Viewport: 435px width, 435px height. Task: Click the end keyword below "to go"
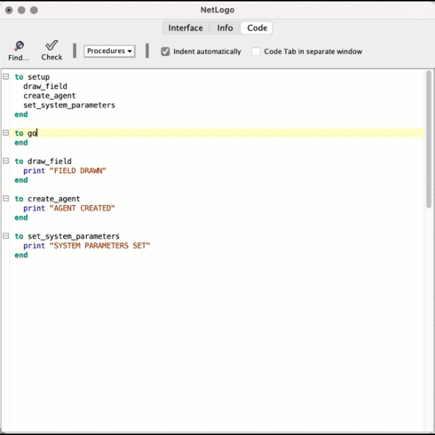point(21,143)
